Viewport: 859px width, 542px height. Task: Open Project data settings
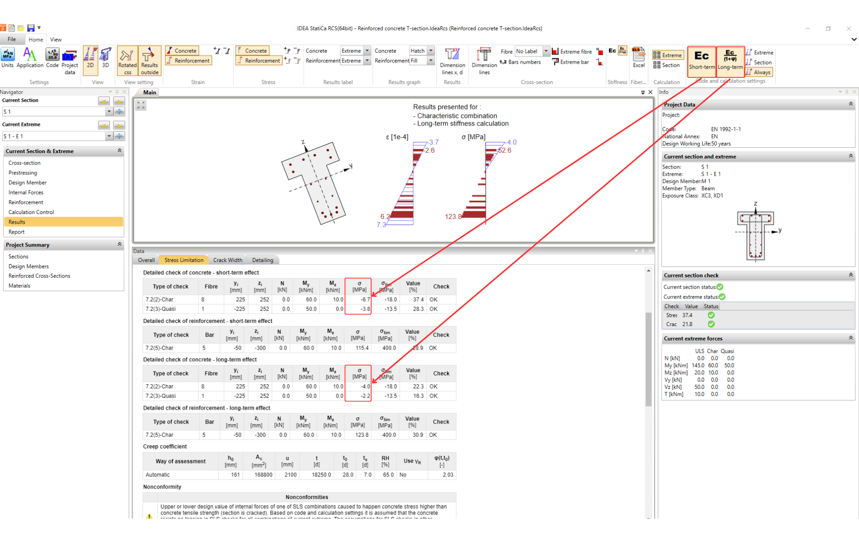coord(70,61)
